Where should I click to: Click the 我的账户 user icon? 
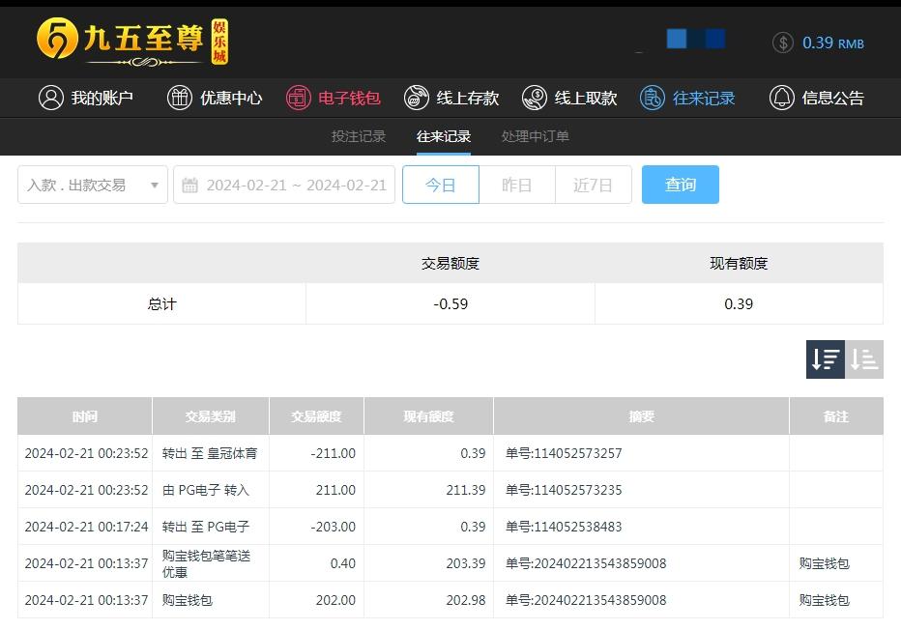click(51, 98)
